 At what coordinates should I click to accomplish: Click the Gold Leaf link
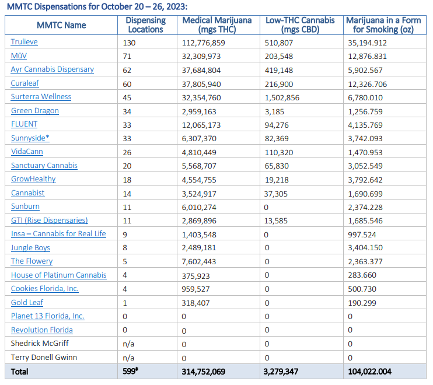pyautogui.click(x=27, y=303)
